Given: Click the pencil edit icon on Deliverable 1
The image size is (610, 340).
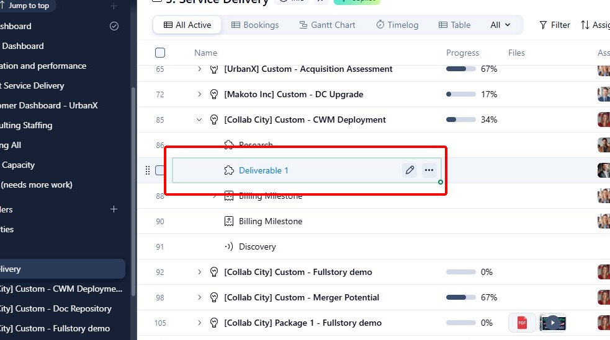Looking at the screenshot, I should (x=410, y=170).
